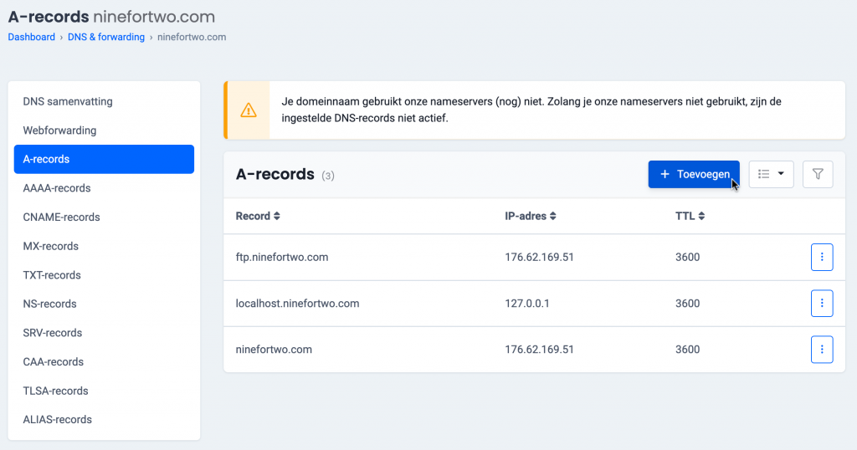
Task: Open options menu for ftp.ninefortwo.com record
Action: 822,258
